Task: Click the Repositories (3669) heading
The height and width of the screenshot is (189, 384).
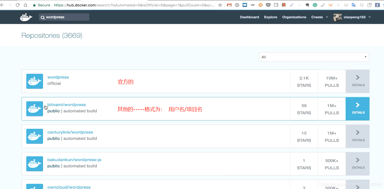Action: point(52,35)
